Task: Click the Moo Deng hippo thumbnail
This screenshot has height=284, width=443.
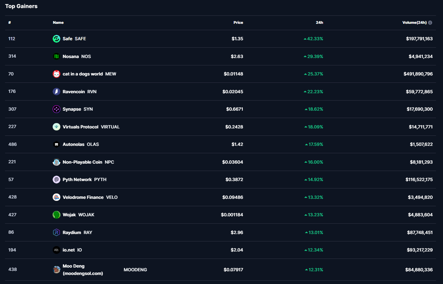Action: tap(56, 270)
